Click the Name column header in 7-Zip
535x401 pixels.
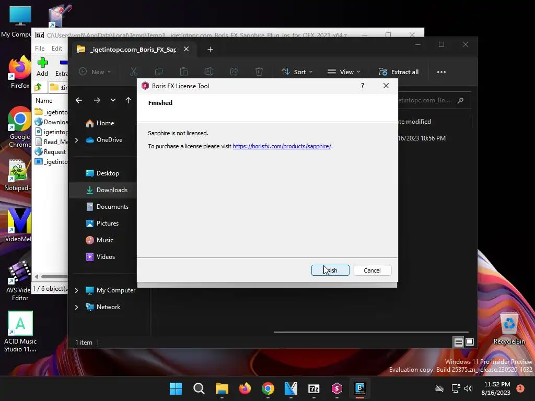tap(44, 101)
